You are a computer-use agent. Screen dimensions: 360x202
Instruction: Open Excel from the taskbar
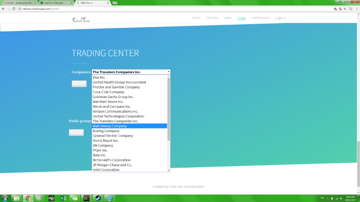tap(63, 198)
